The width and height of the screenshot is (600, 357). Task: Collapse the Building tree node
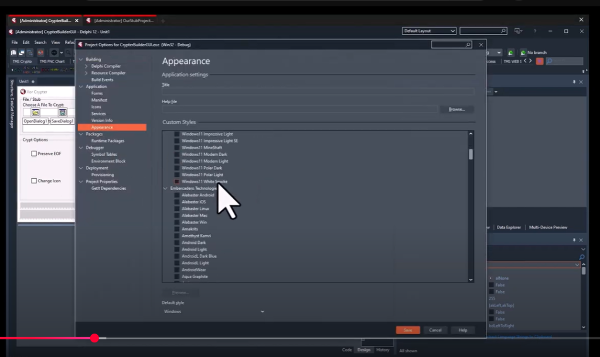click(81, 59)
